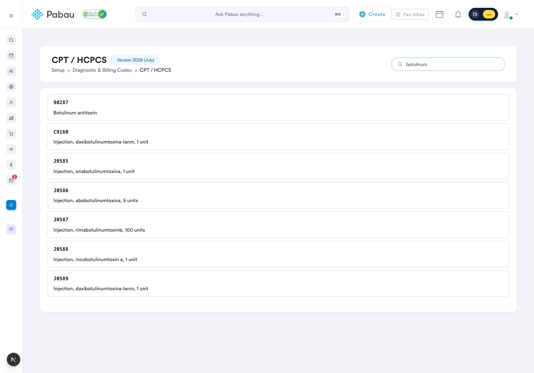Expand the user profile dropdown arrow

click(517, 14)
